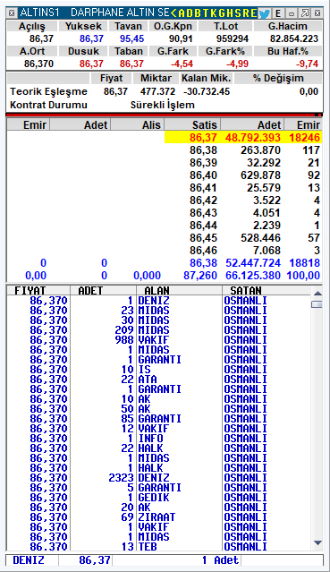The width and height of the screenshot is (330, 572).
Task: Click the Satis column header in the order book
Action: pyautogui.click(x=192, y=124)
